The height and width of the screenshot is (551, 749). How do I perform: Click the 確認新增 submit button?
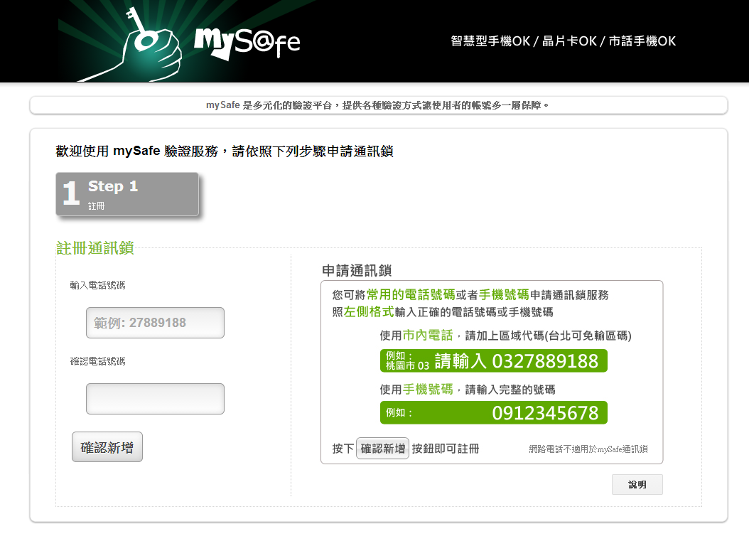[x=107, y=447]
